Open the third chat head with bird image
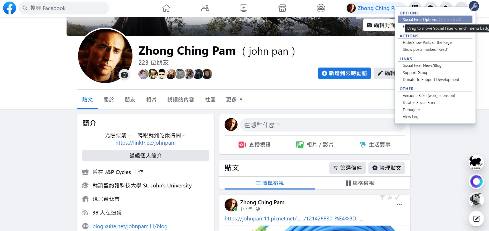 point(476,200)
